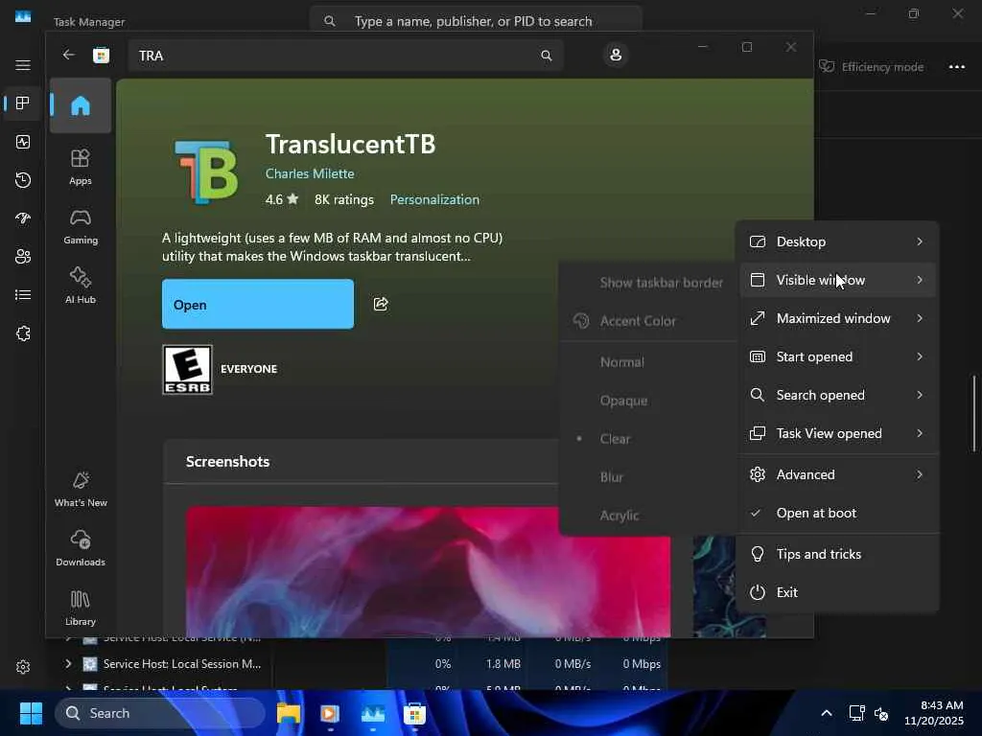Image resolution: width=982 pixels, height=736 pixels.
Task: Expand Visible window submenu
Action: [838, 280]
